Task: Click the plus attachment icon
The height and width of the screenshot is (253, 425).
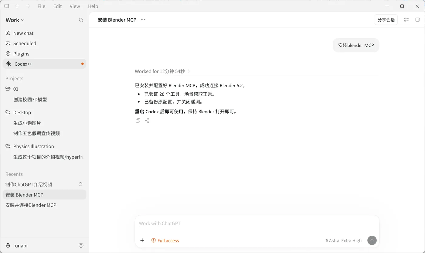Action: 142,241
